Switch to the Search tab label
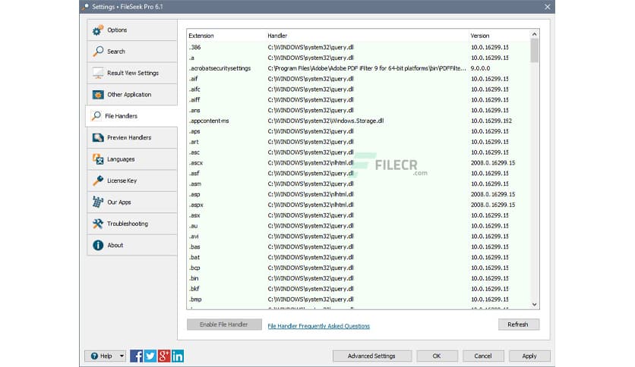This screenshot has height=367, width=635. coord(116,52)
